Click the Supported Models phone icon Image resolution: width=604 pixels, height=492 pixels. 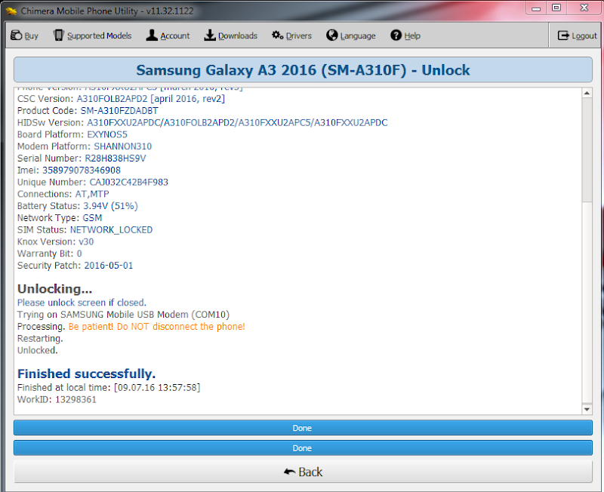[59, 35]
